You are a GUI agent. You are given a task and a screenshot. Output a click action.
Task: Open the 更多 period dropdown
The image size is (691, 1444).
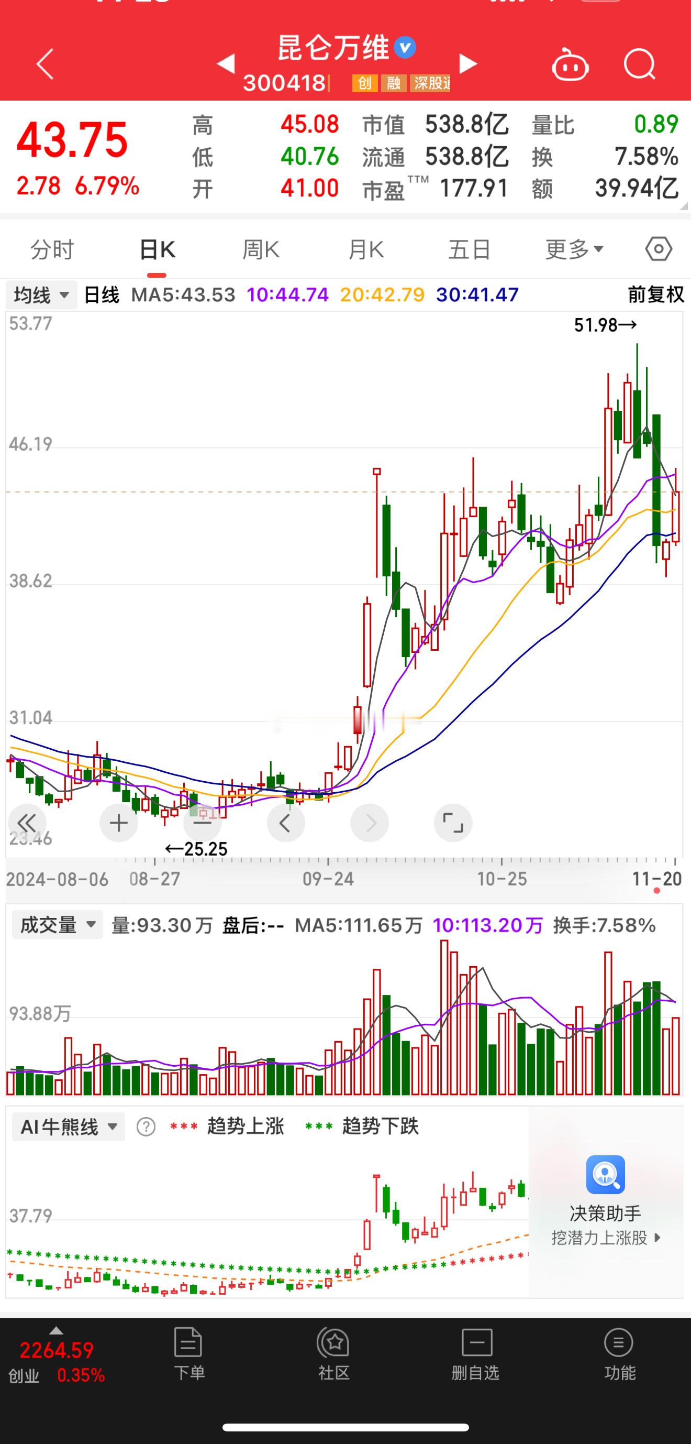coord(575,249)
